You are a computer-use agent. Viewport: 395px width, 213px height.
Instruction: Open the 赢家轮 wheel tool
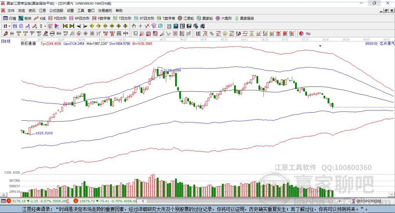205,18
